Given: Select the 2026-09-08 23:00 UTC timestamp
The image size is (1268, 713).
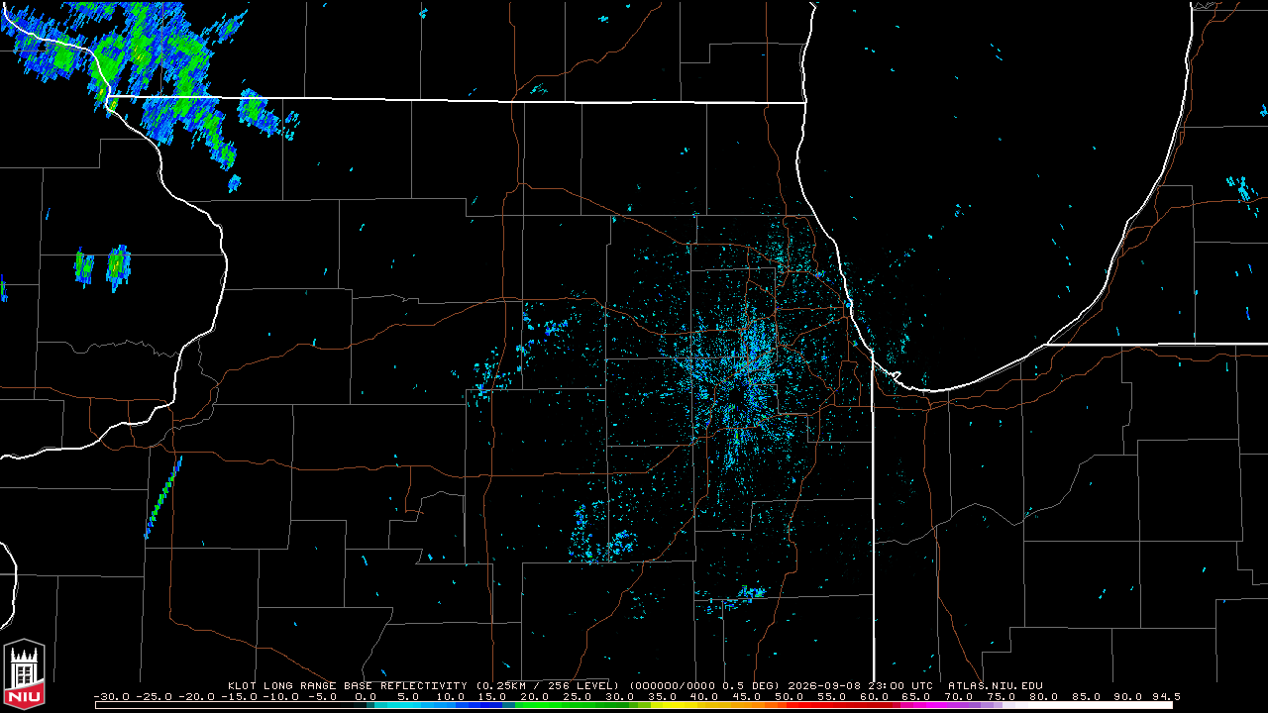Looking at the screenshot, I should (861, 685).
